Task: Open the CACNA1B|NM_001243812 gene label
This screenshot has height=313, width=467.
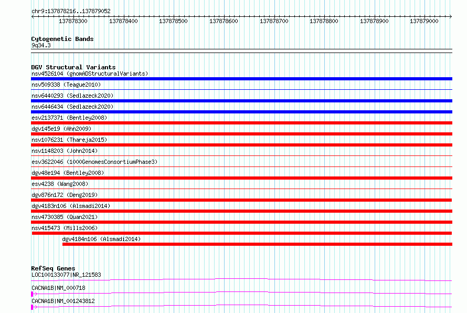Action: coord(63,301)
